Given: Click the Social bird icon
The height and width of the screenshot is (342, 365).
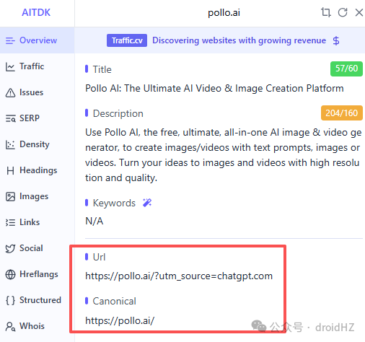Looking at the screenshot, I should pos(10,248).
